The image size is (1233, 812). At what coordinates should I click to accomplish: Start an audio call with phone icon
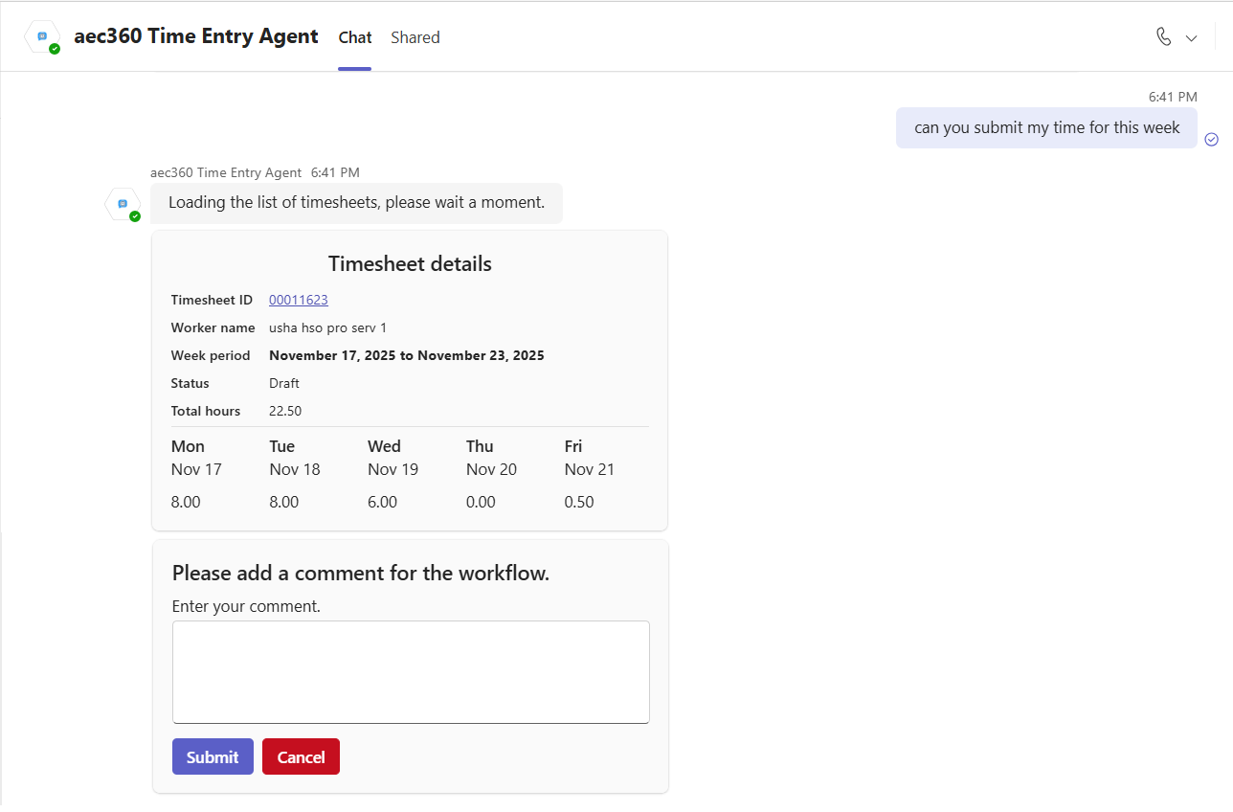coord(1163,37)
